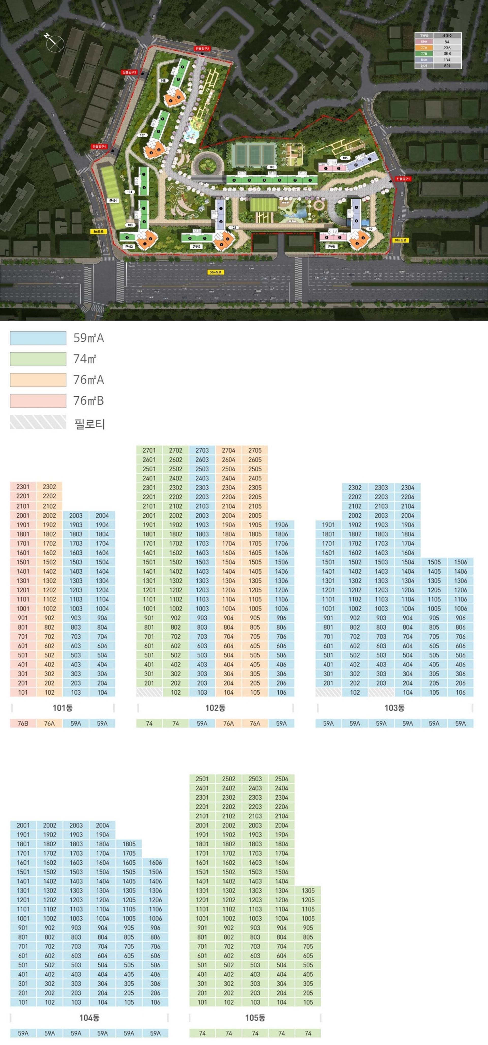
Task: Click the '76A' type cell under 101동
Action: (50, 723)
